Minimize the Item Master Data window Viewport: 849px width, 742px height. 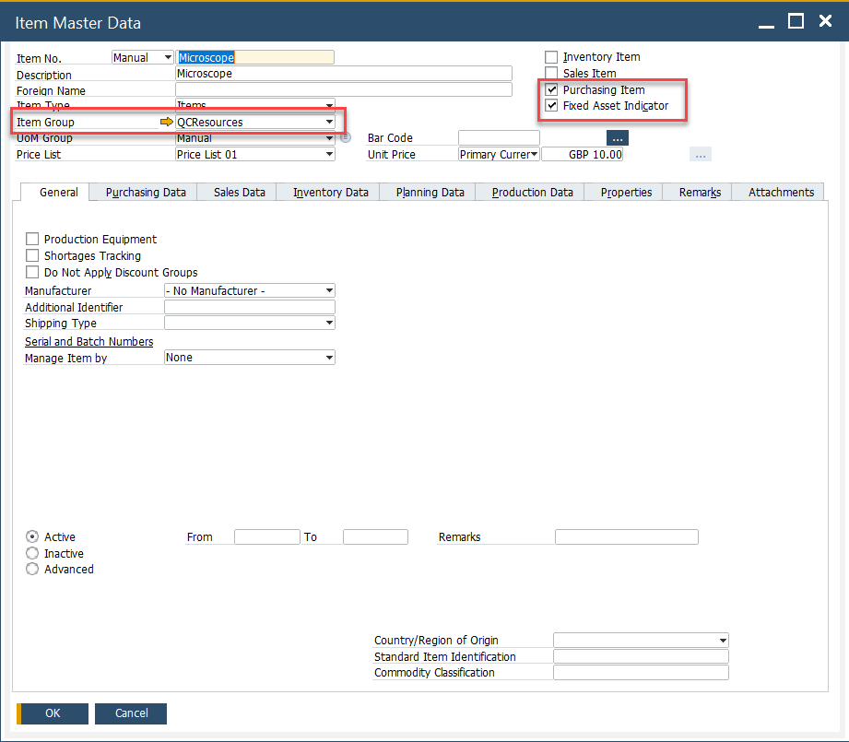pyautogui.click(x=767, y=21)
